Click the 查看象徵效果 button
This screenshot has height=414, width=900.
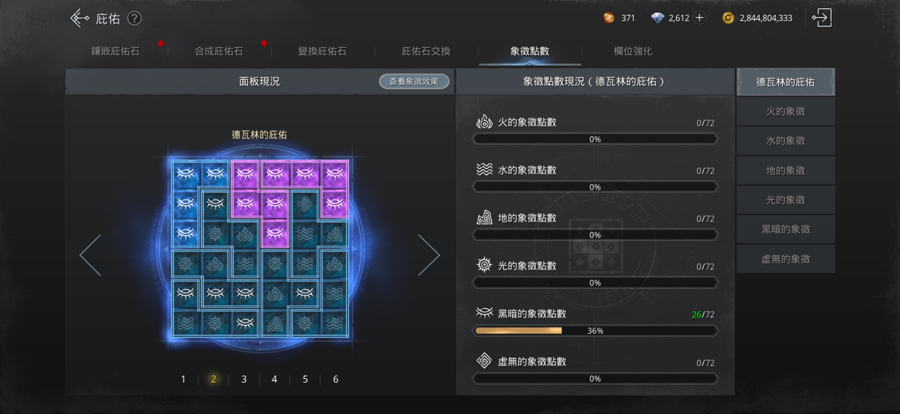coord(414,81)
